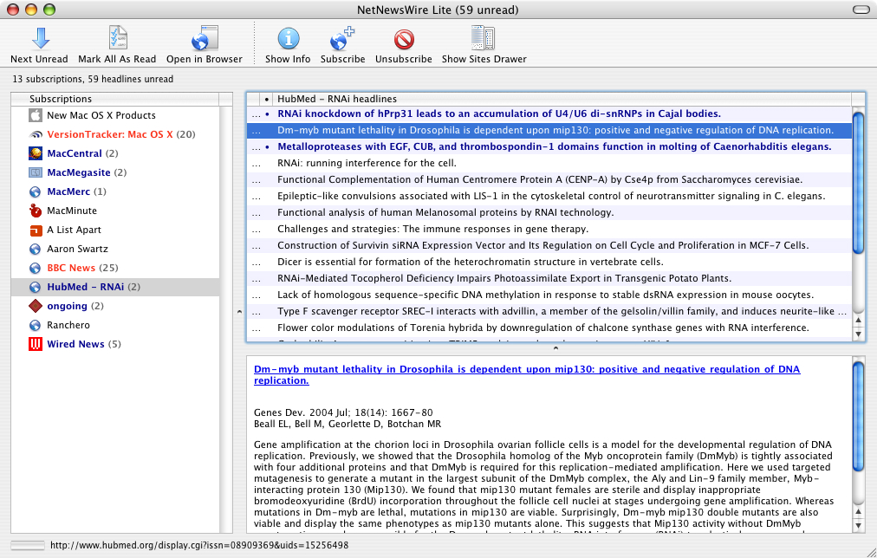Select headline about Human Centromere Protein A

549,179
